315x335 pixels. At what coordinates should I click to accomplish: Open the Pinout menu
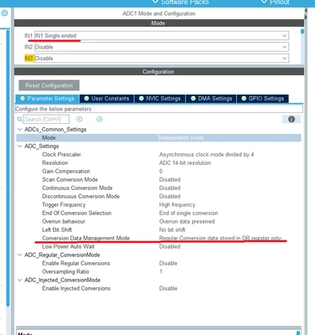[x=276, y=3]
